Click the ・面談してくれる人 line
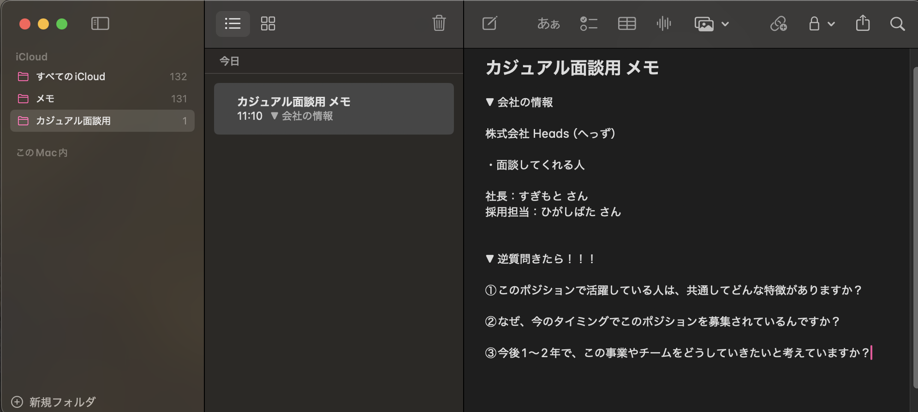Viewport: 918px width, 412px height. (x=535, y=165)
